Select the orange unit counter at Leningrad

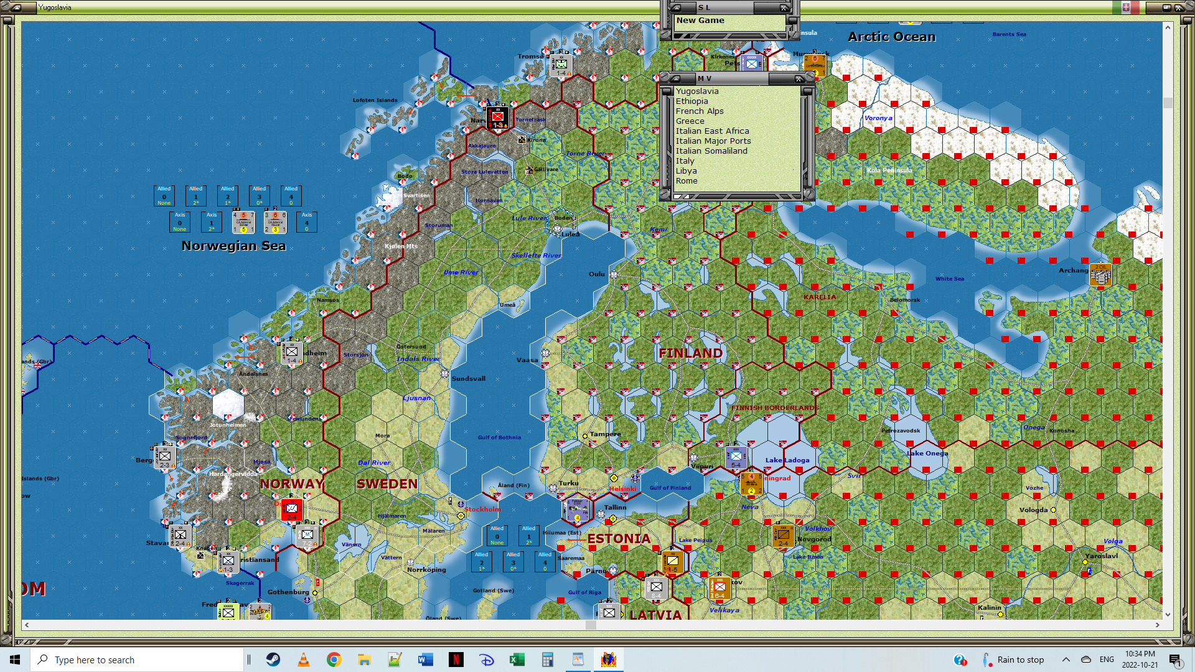pos(751,483)
